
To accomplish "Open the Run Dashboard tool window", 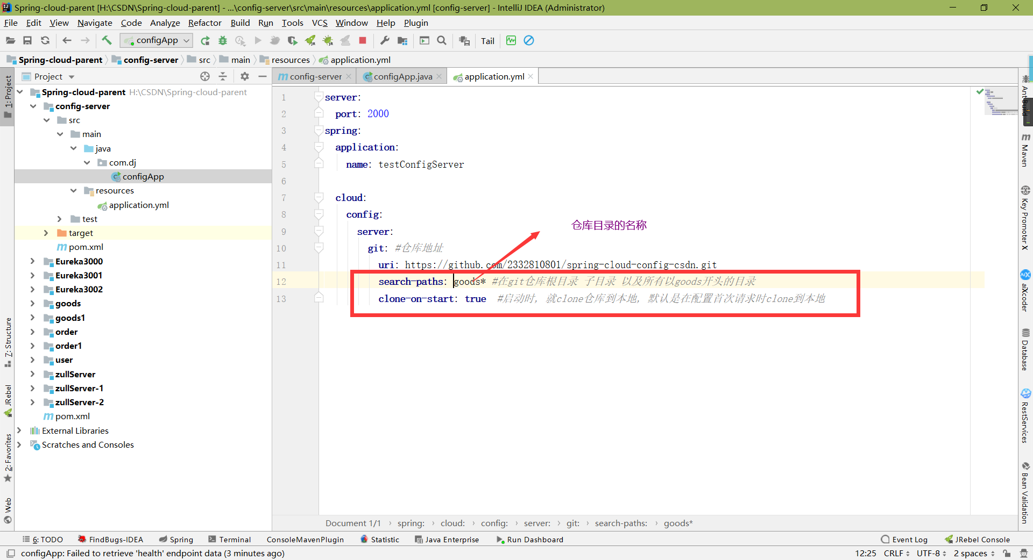I will pyautogui.click(x=530, y=540).
